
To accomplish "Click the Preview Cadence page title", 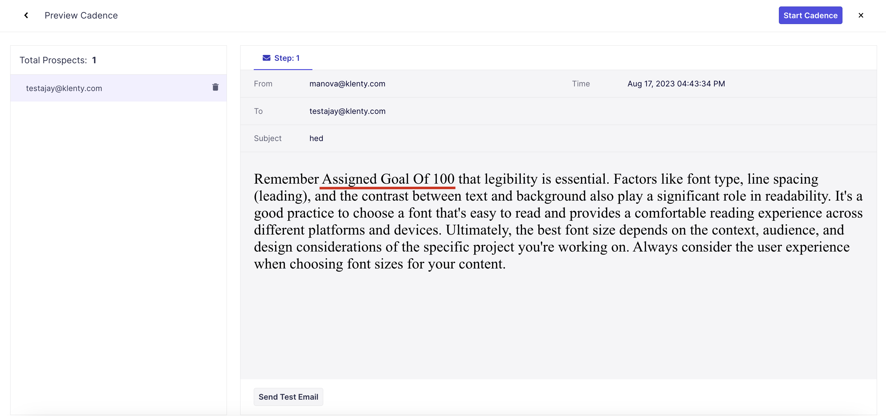I will [x=81, y=15].
